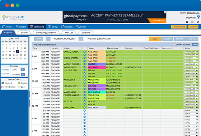The width and height of the screenshot is (201, 136).
Task: Click the PracticeEHR logo
Action: coord(13,18)
